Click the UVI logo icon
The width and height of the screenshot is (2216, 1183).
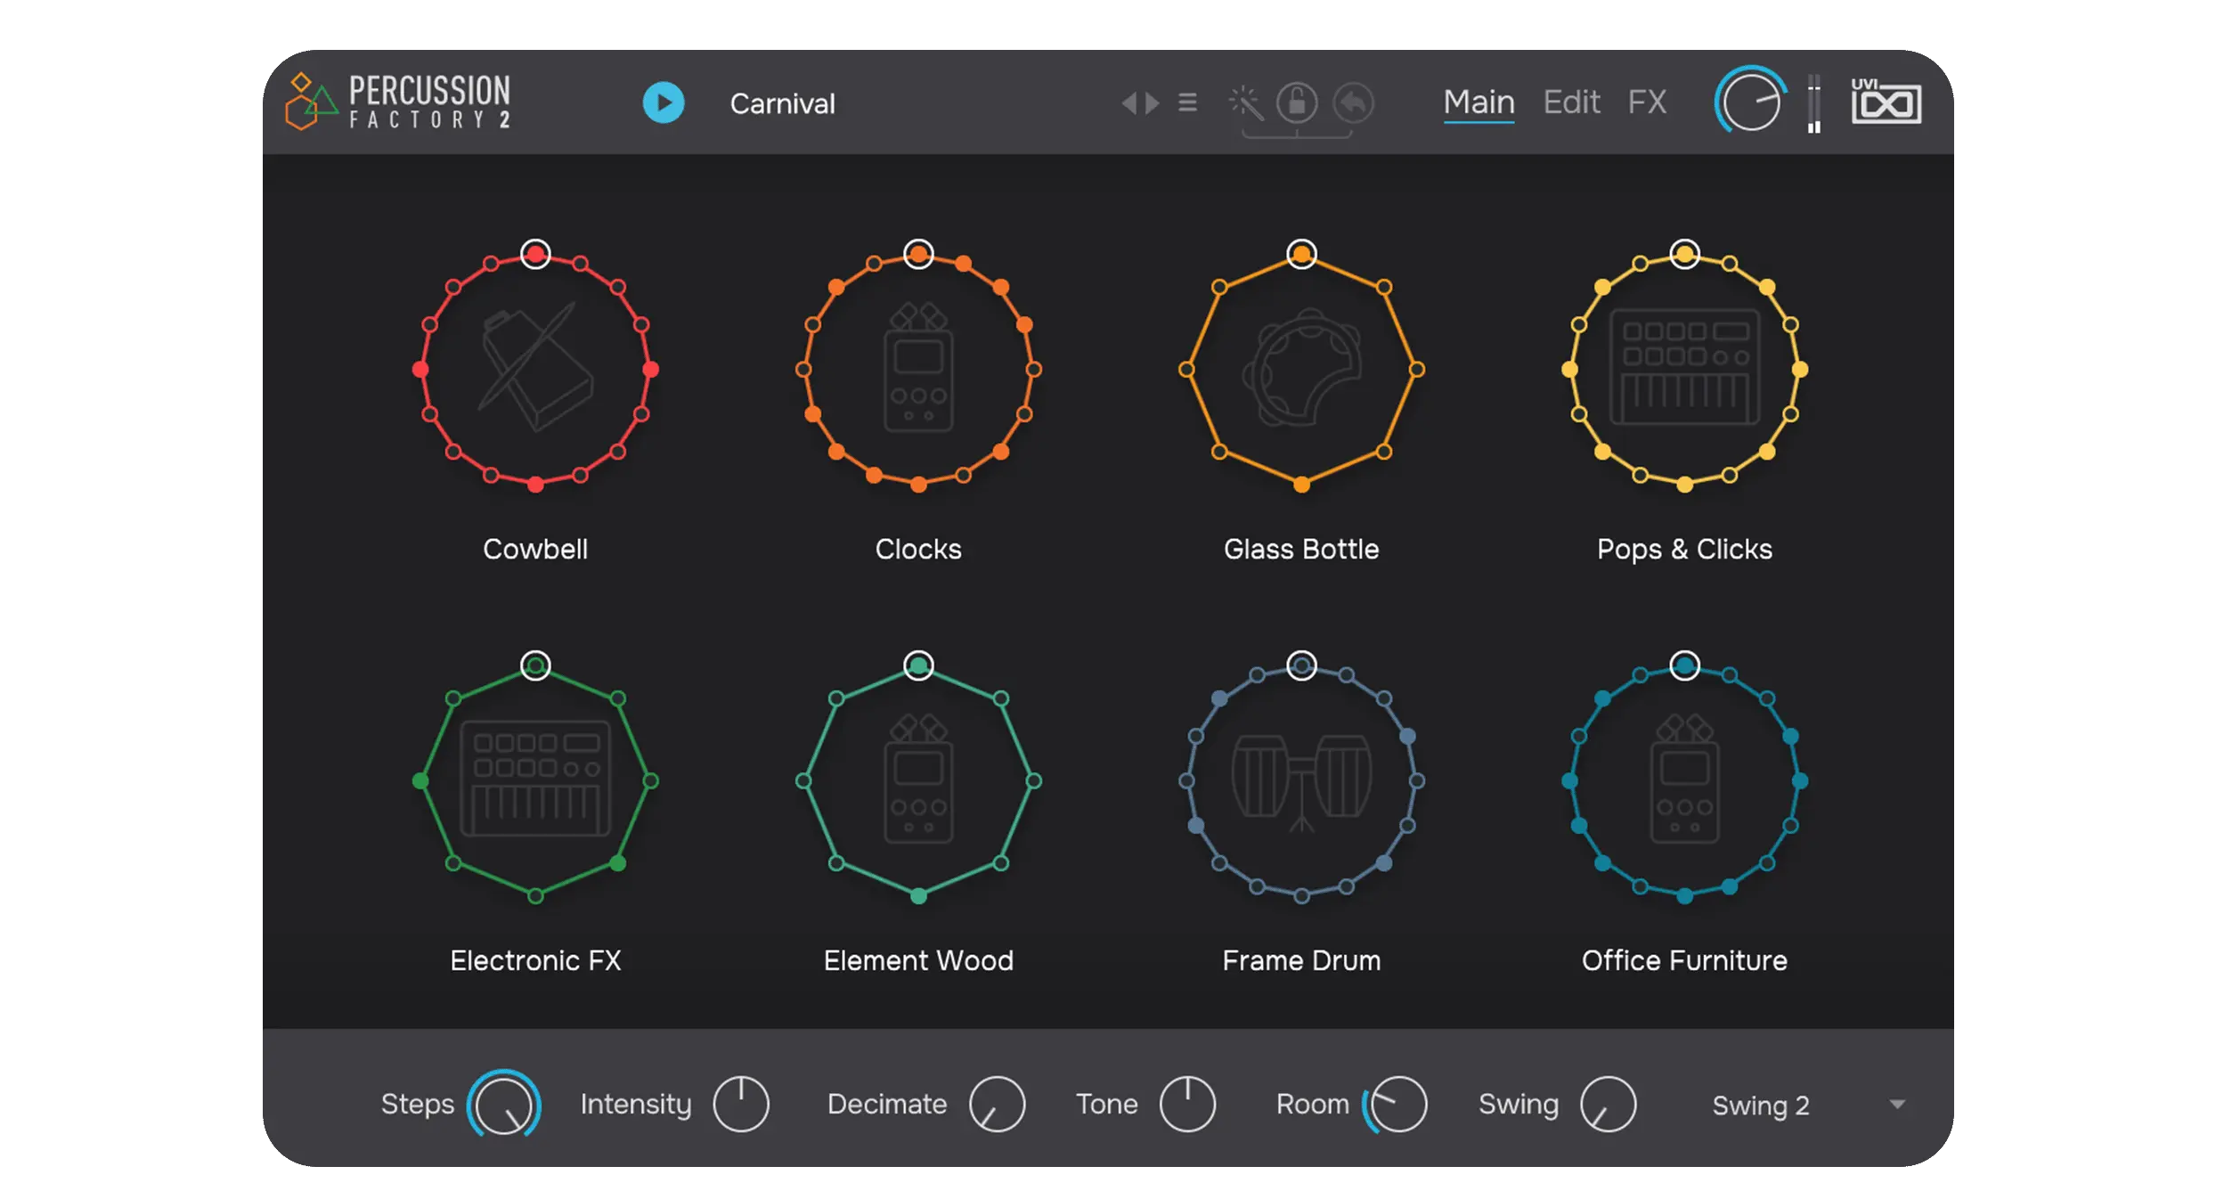point(1886,101)
